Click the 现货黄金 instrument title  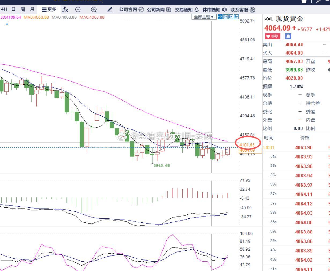point(290,19)
